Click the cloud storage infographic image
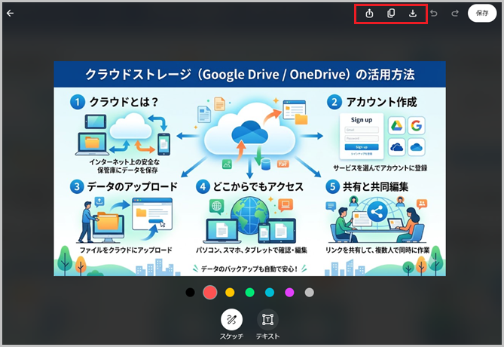 (250, 168)
